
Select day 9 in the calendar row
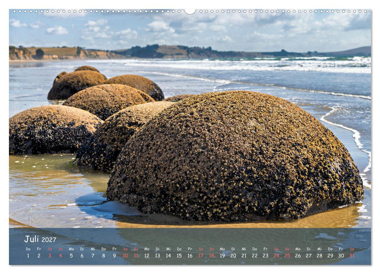tap(114, 256)
